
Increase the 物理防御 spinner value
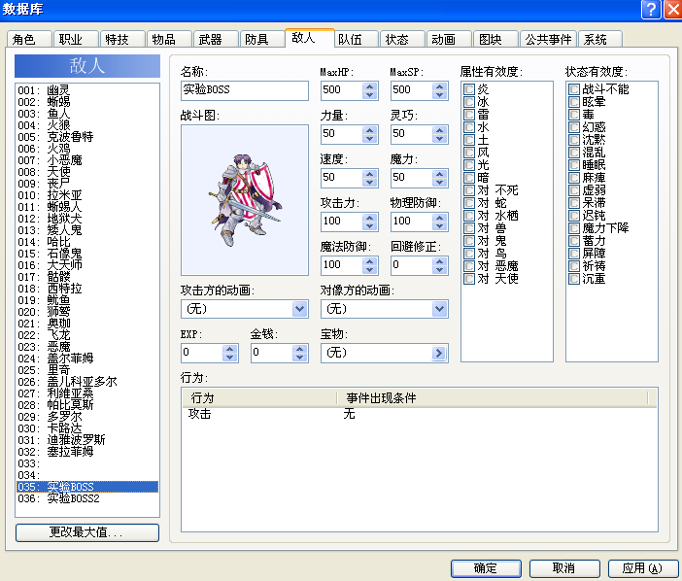click(440, 218)
